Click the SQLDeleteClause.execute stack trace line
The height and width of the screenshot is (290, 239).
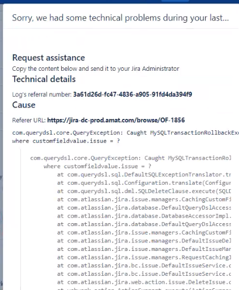pos(144,191)
